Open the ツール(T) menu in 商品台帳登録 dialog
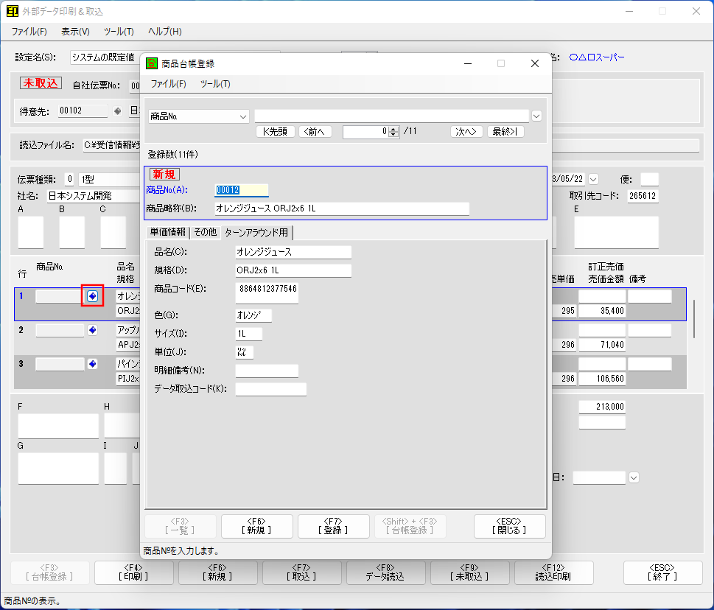Viewport: 714px width, 610px height. 215,84
